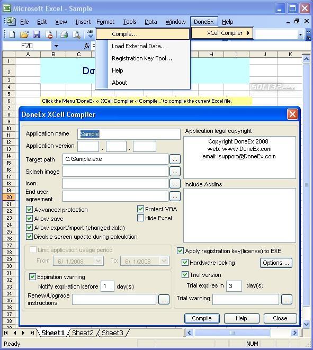Image resolution: width=313 pixels, height=350 pixels.
Task: Open the hardware locking Options ... button
Action: pos(276,263)
